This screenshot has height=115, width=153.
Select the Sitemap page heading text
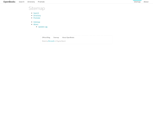37,9
